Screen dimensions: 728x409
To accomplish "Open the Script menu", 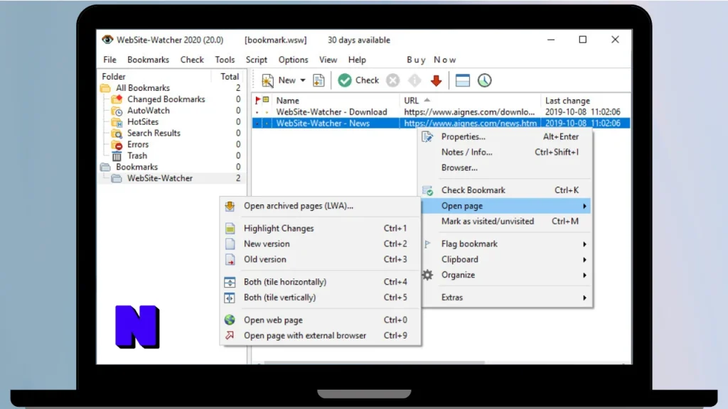I will [x=256, y=60].
